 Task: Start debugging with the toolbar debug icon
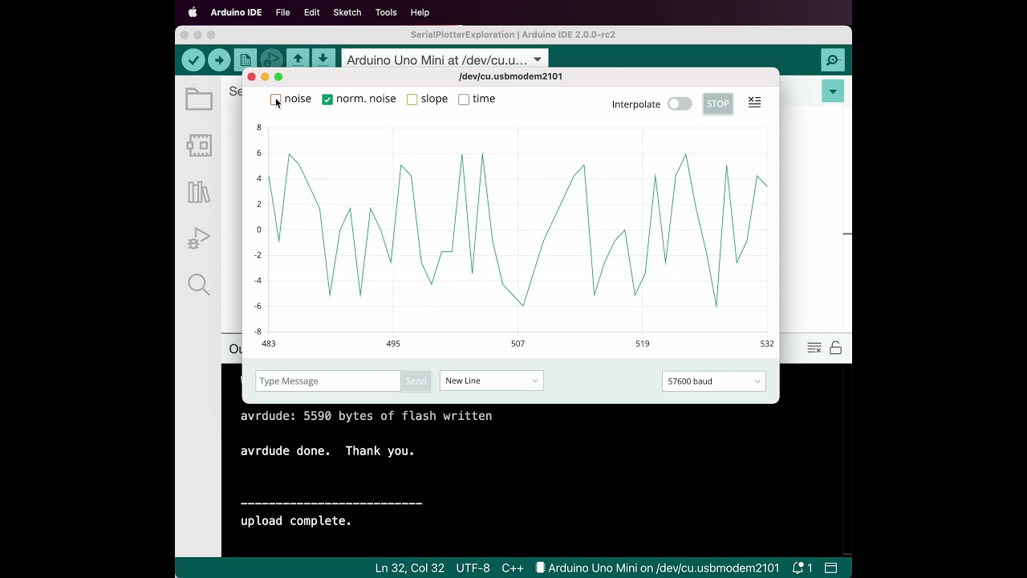(x=271, y=60)
